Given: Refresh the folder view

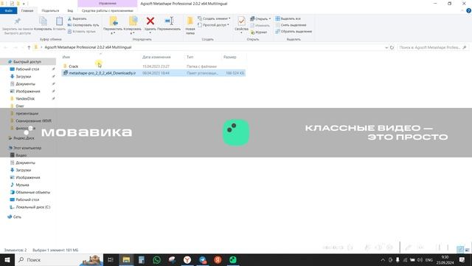Looking at the screenshot, I should pos(392,47).
